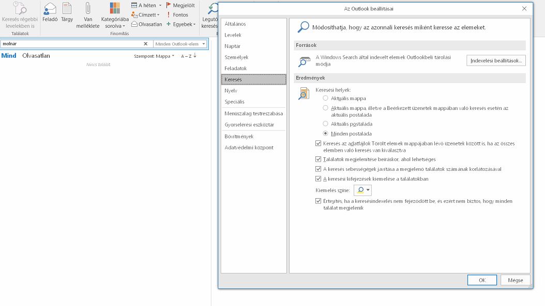
Task: Select the Keresés options category
Action: tap(253, 79)
